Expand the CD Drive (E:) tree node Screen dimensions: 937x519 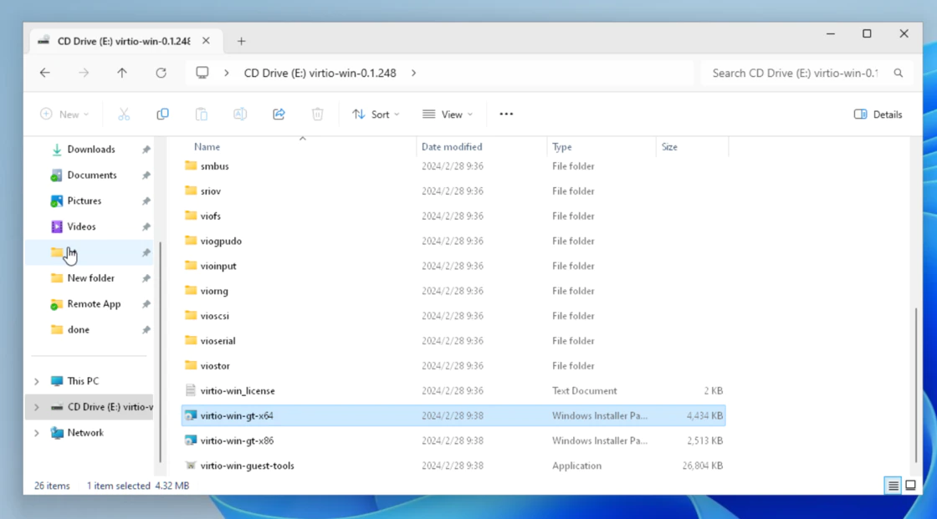[x=37, y=407]
